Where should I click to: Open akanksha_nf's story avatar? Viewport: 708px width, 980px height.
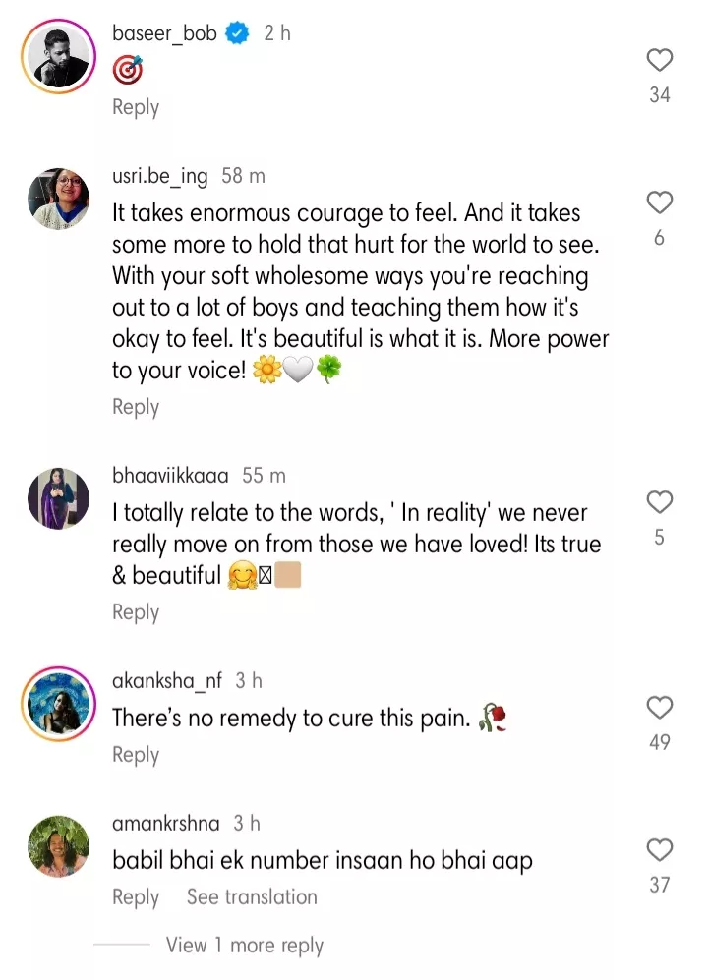58,704
